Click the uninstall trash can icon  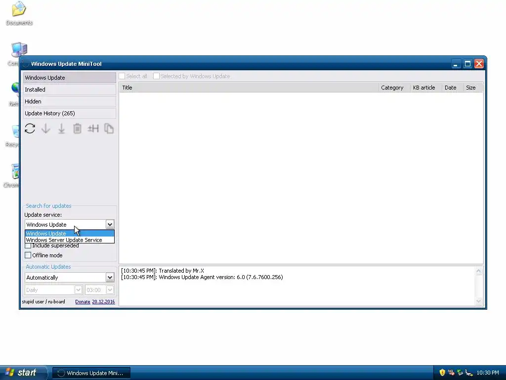click(x=77, y=129)
